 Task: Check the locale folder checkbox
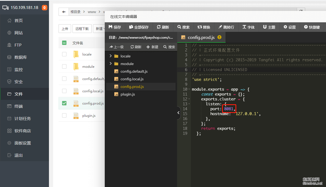pos(64,54)
